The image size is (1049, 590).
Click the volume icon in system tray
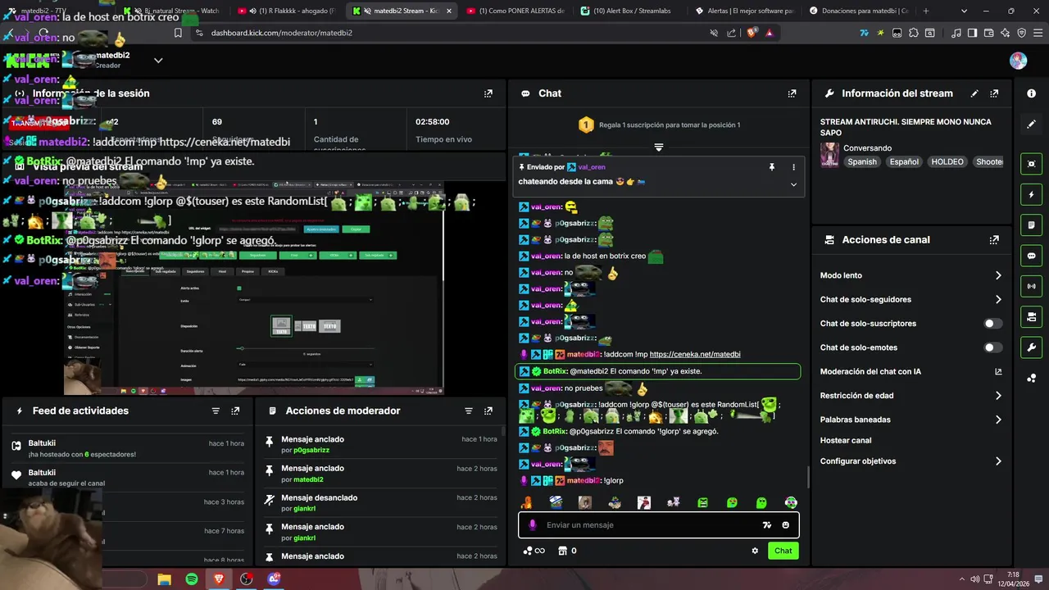(x=975, y=579)
